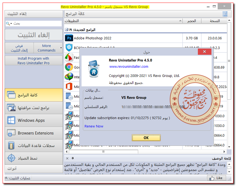Select the Adobe Photoshop 2022 row text
Viewport: 236px width, 186px height.
click(x=92, y=38)
